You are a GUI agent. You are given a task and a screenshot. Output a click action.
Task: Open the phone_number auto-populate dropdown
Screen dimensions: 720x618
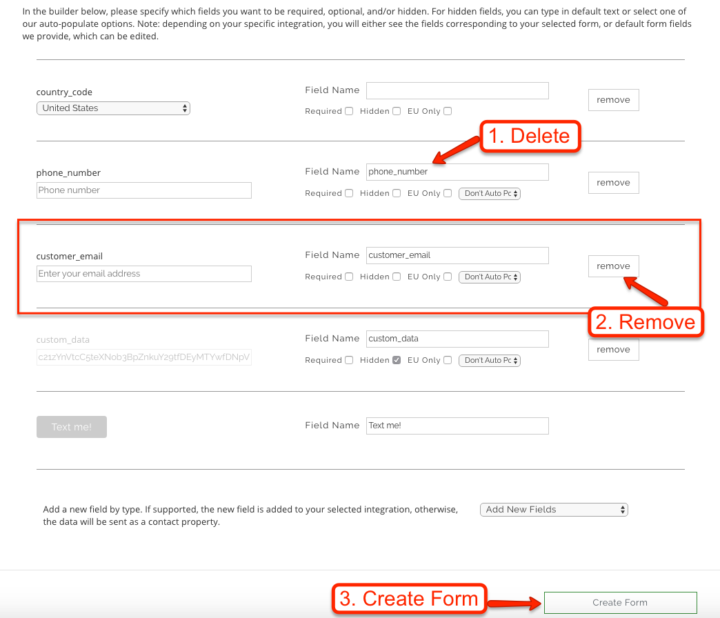(x=490, y=194)
